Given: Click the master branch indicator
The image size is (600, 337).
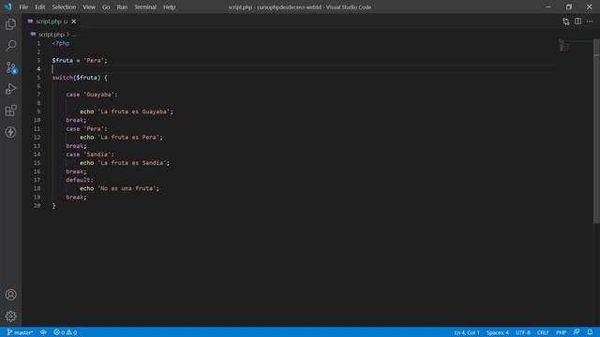Looking at the screenshot, I should 21,332.
